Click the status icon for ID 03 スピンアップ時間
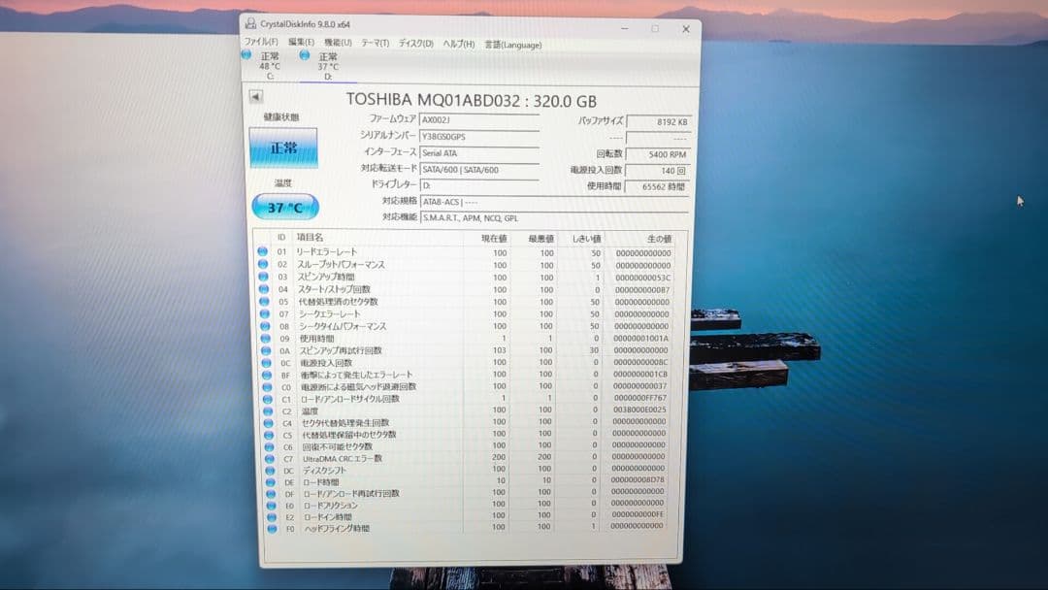Viewport: 1048px width, 590px height. tap(263, 277)
